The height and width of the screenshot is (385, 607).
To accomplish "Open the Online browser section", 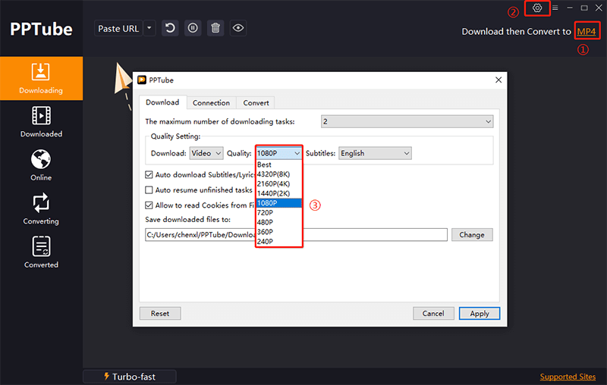I will click(x=41, y=165).
